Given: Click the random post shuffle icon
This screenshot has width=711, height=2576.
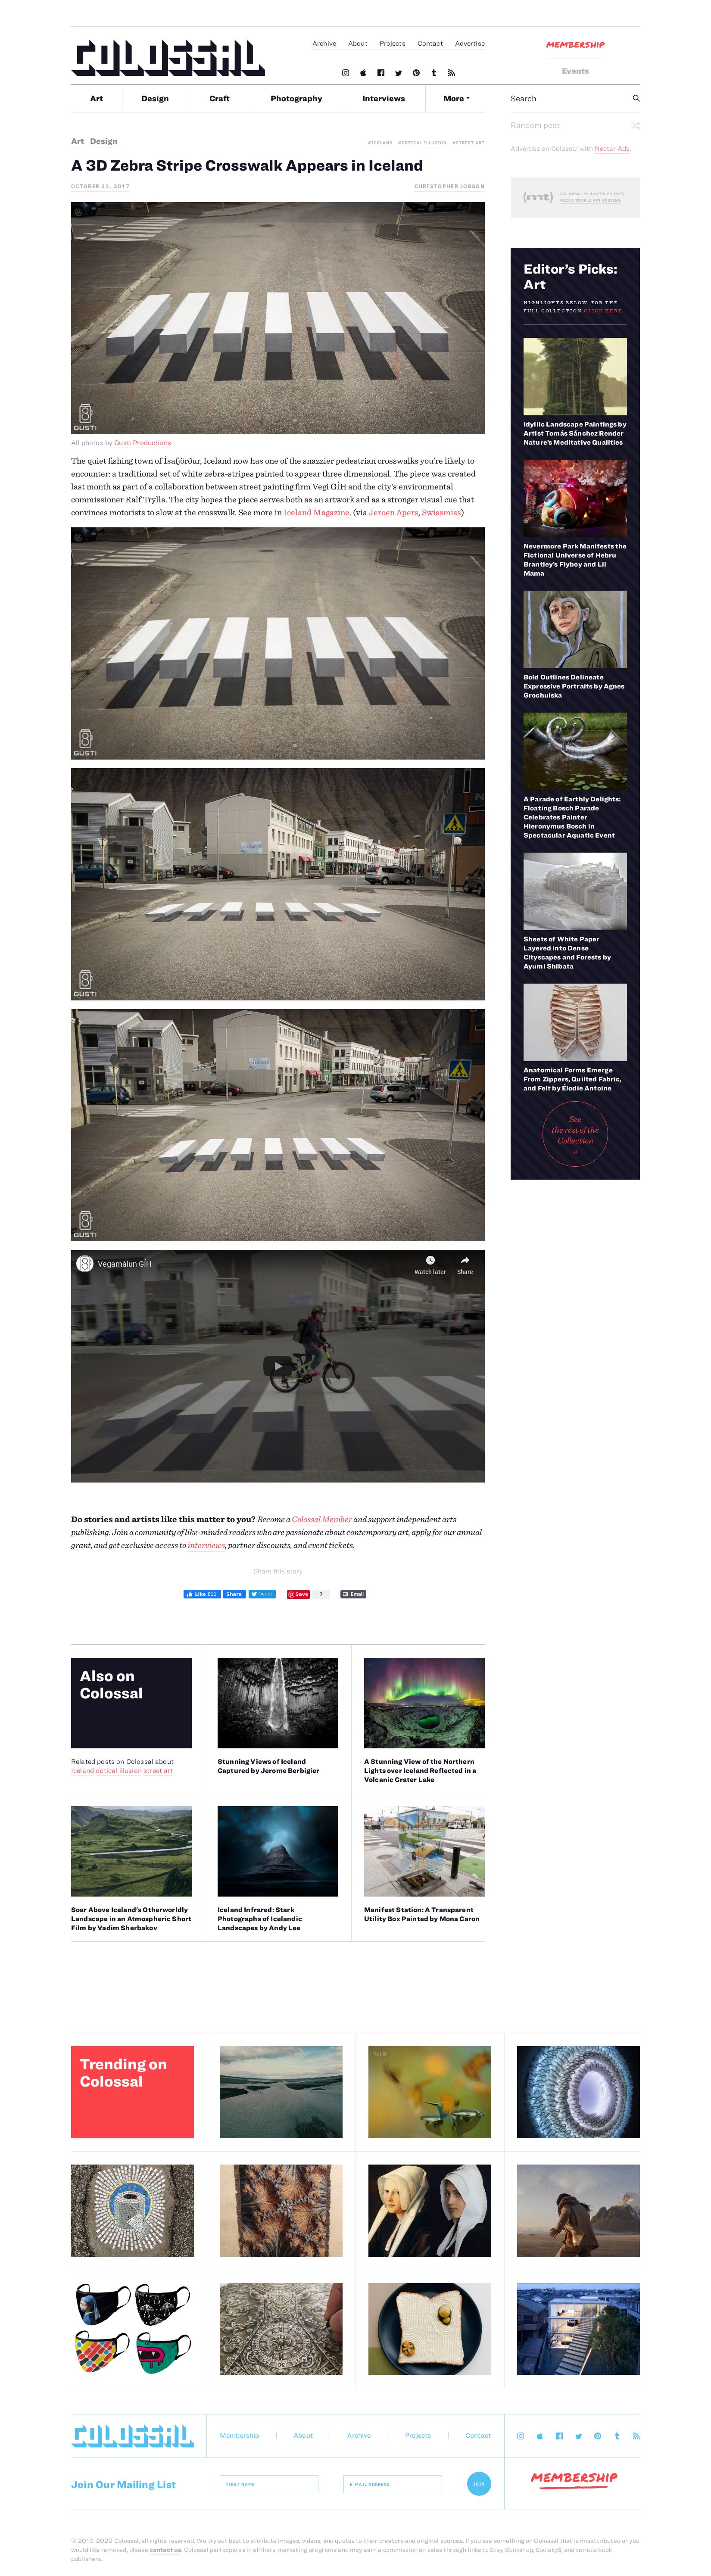Looking at the screenshot, I should pyautogui.click(x=635, y=126).
